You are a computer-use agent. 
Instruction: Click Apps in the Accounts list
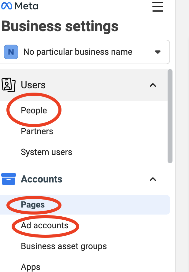pos(30,267)
